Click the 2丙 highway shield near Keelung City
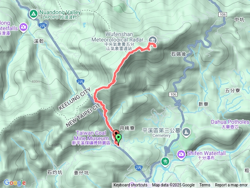The image size is (250, 188). (x=80, y=82)
